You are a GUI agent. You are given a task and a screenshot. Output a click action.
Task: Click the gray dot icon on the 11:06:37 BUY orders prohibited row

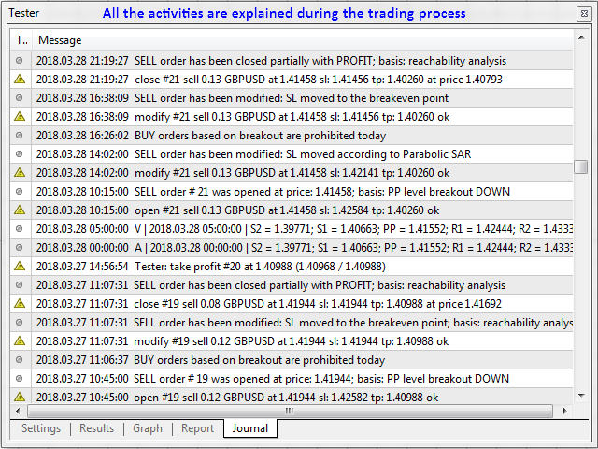(19, 359)
